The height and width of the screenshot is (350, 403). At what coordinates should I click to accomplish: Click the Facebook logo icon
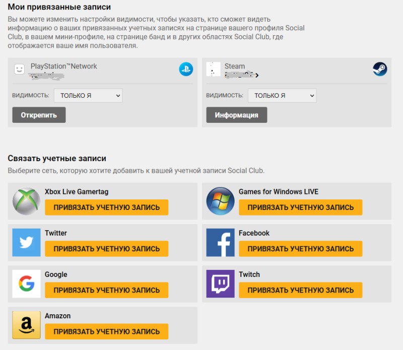(x=220, y=243)
